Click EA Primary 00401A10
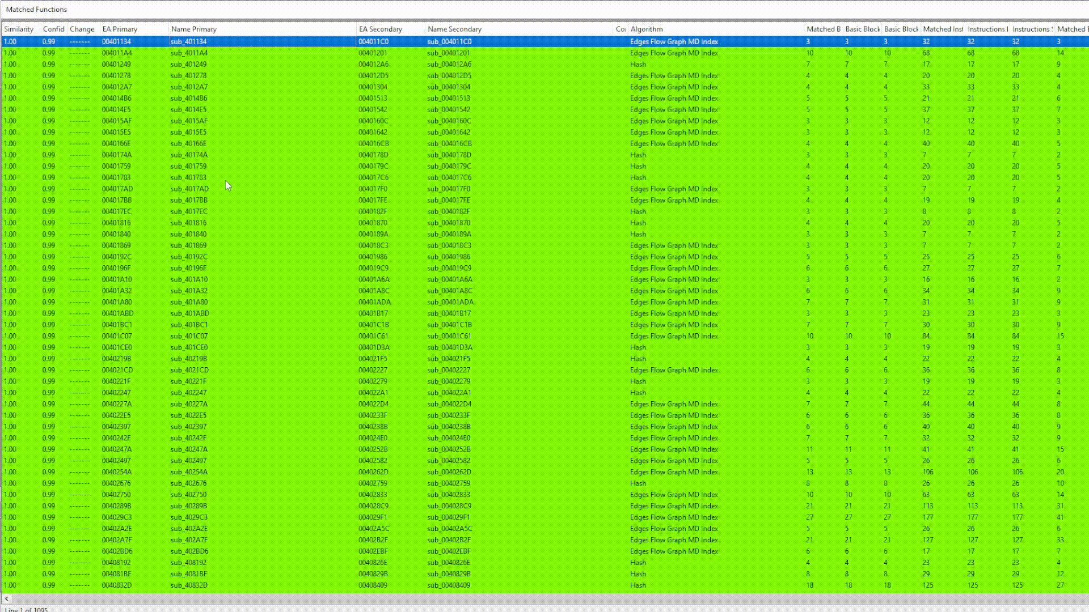The height and width of the screenshot is (612, 1089). pos(116,279)
